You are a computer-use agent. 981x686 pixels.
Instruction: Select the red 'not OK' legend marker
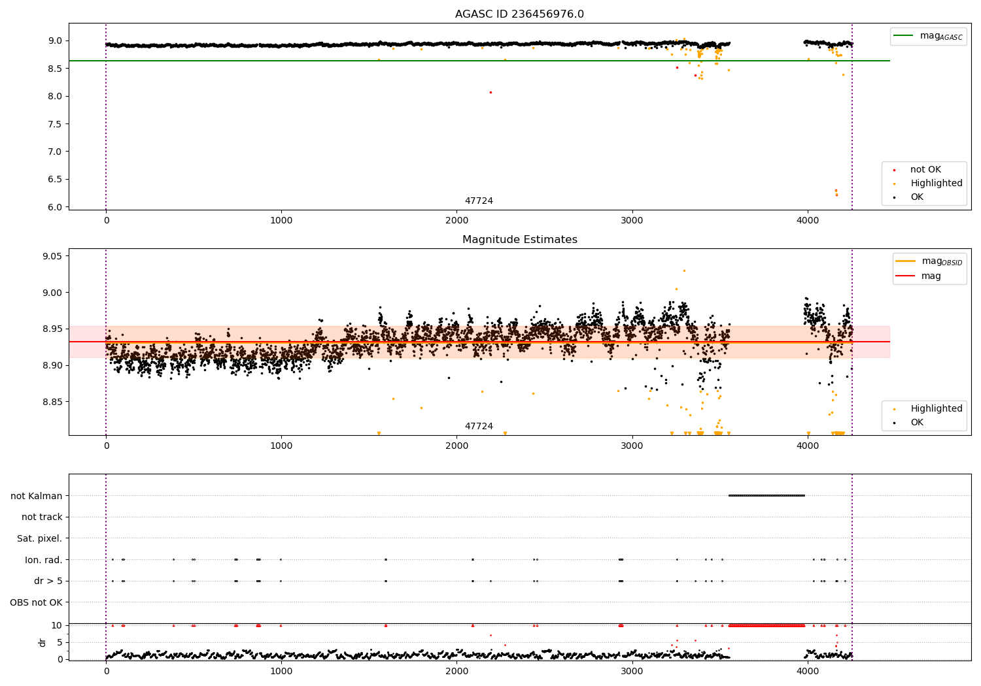894,170
